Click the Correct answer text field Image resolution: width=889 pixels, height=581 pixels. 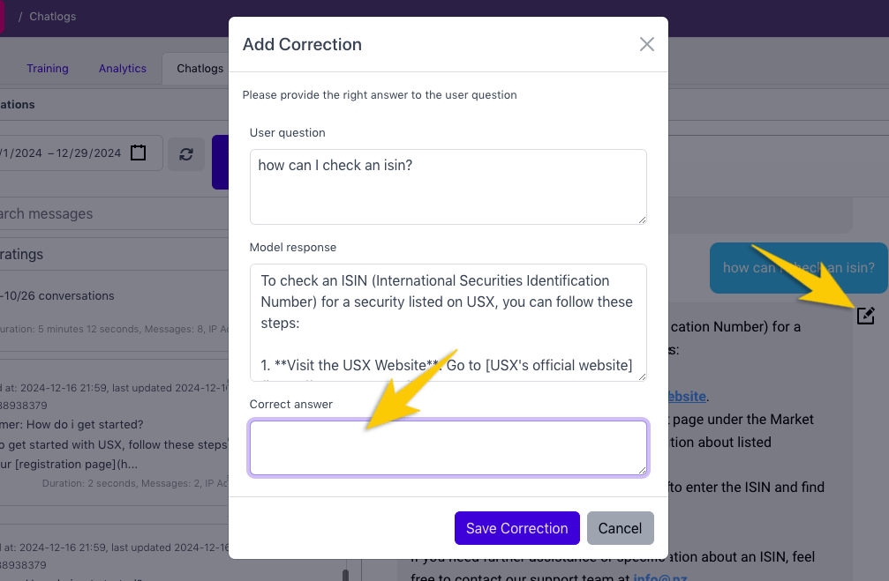coord(448,448)
